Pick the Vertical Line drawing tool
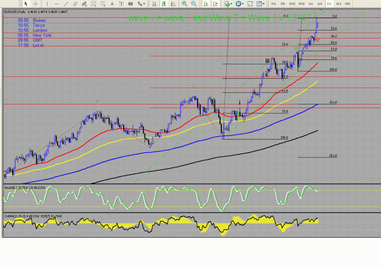Viewport: 381px width, 267px height. 47,4
